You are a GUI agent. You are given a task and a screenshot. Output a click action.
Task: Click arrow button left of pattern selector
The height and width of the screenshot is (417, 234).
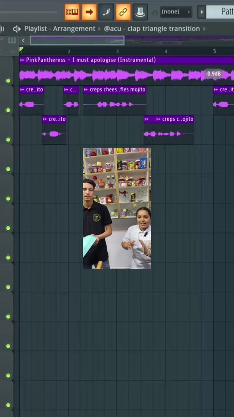click(201, 12)
